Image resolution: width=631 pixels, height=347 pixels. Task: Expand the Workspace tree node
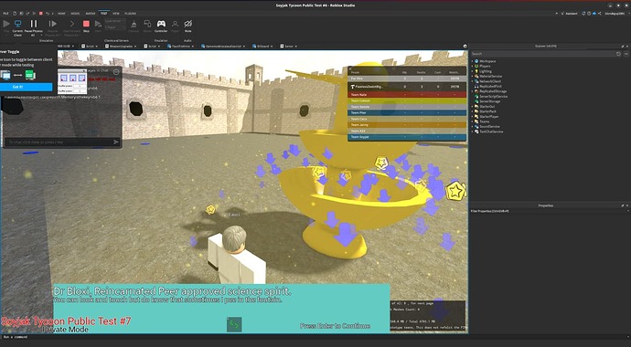tap(473, 61)
